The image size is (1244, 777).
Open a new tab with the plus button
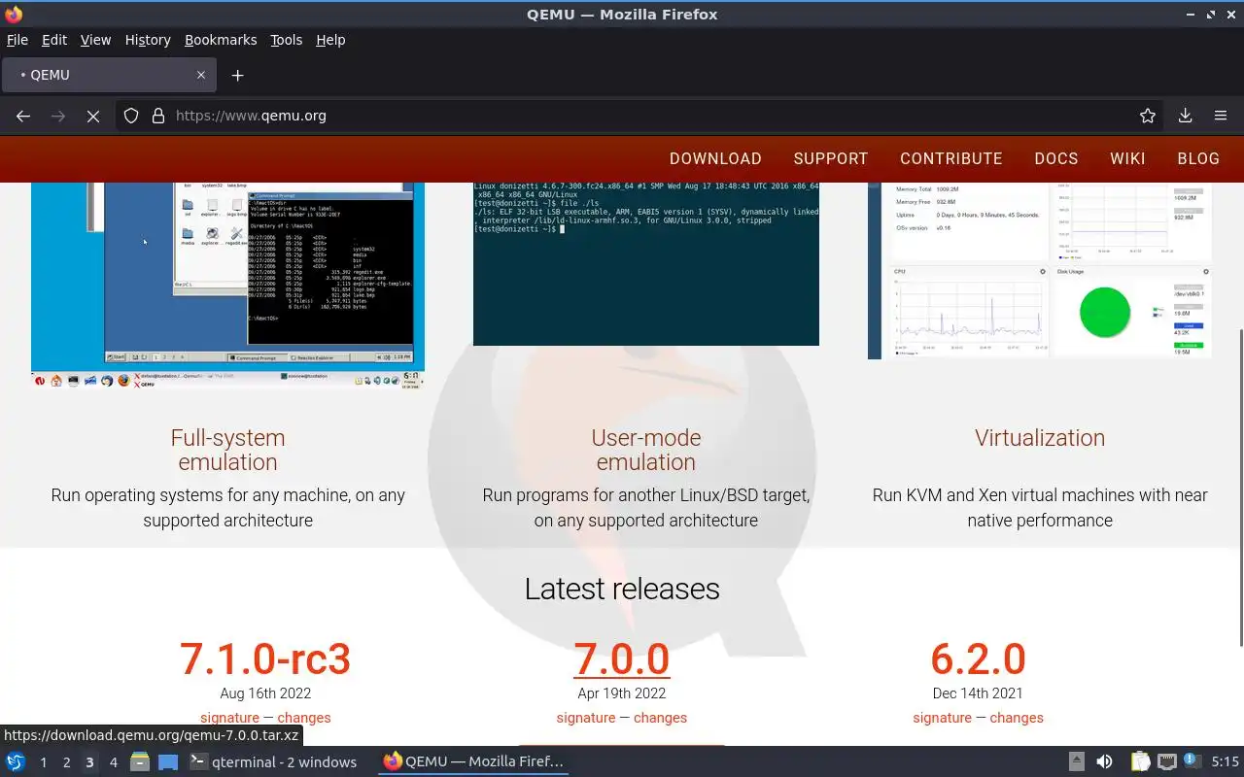237,75
